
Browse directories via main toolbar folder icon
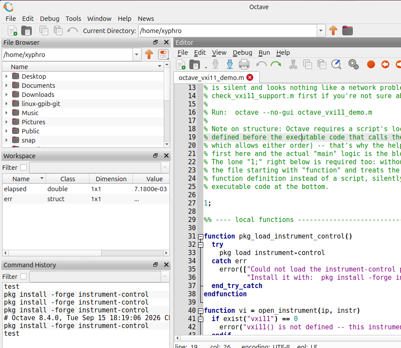click(347, 31)
